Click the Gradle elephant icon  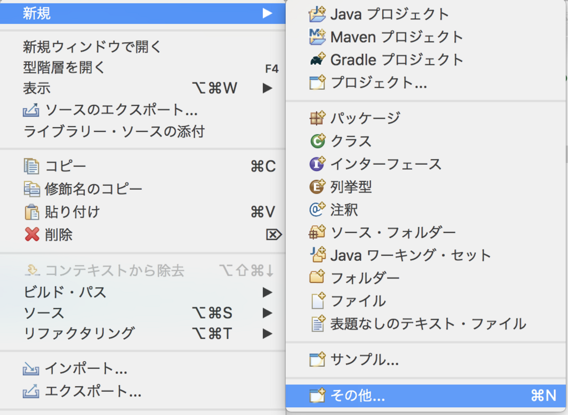317,59
